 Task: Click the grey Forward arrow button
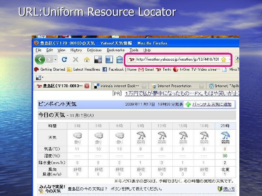click(x=49, y=60)
